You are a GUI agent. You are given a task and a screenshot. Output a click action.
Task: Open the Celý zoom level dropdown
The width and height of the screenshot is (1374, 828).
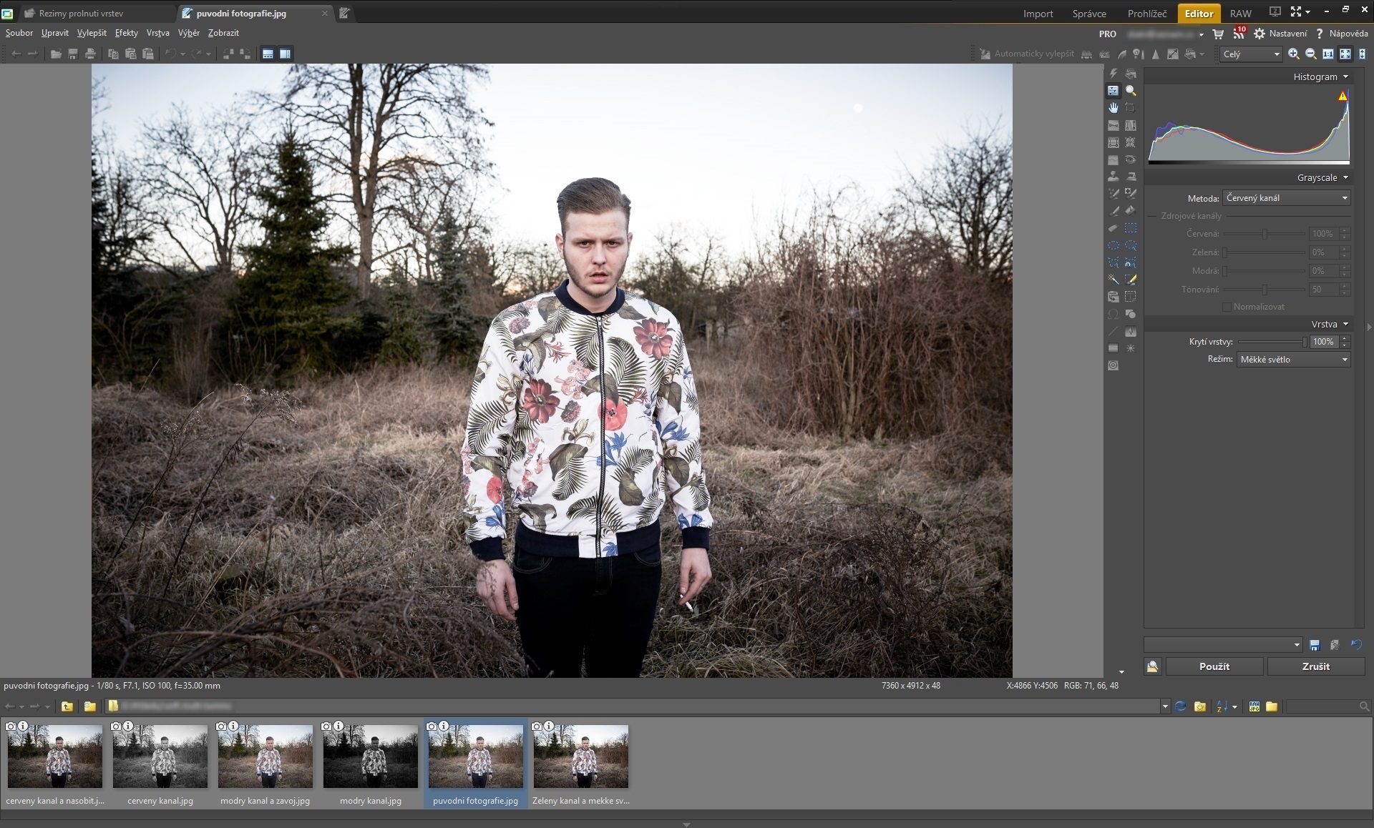pyautogui.click(x=1251, y=54)
